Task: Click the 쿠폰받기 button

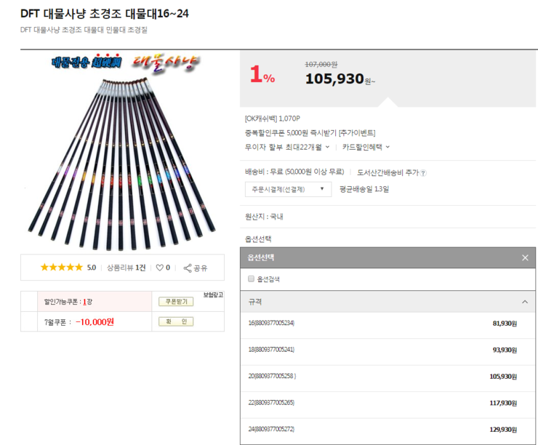Action: point(176,302)
